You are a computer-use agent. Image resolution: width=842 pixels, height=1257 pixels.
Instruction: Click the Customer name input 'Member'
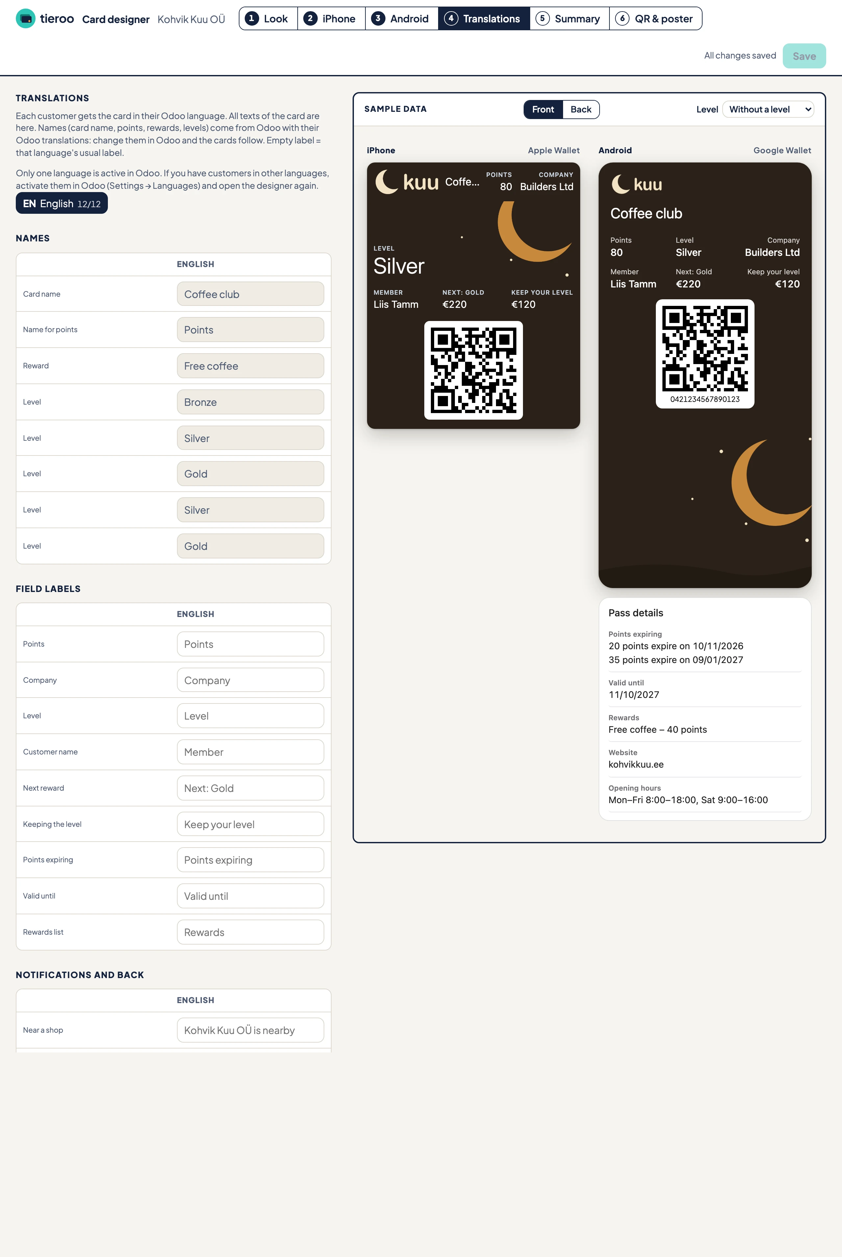point(250,752)
